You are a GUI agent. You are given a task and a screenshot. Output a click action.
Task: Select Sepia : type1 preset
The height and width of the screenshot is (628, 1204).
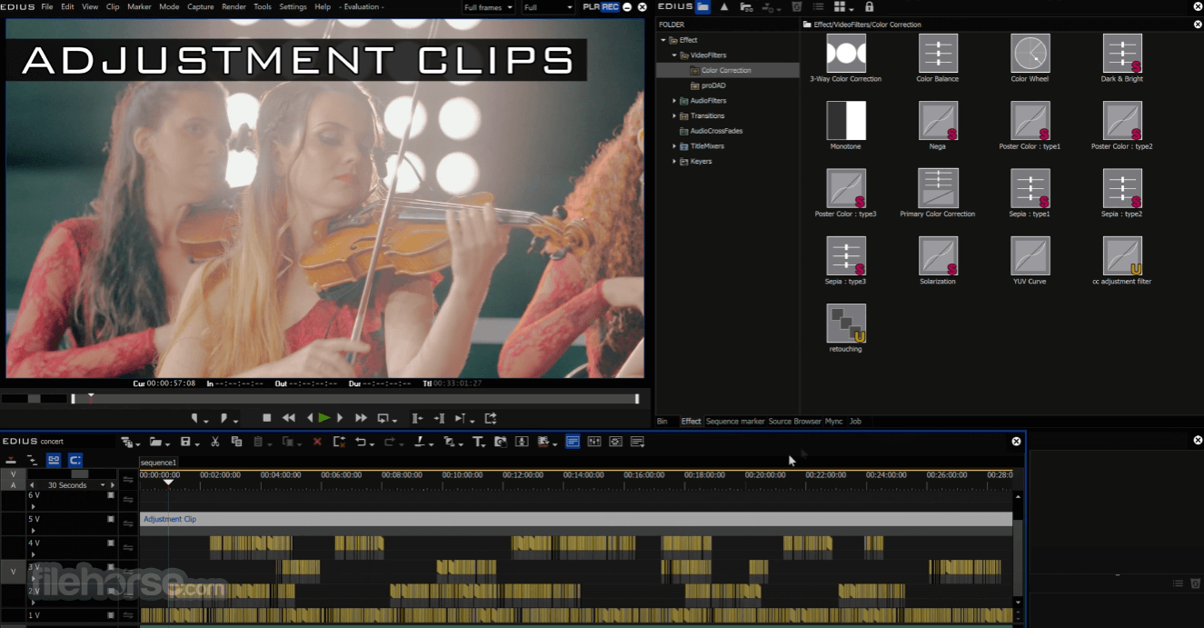1030,188
